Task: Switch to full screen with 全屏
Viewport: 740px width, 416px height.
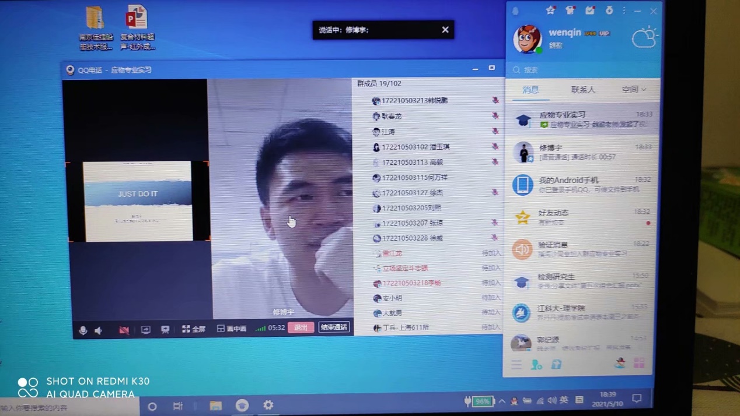Action: click(194, 329)
